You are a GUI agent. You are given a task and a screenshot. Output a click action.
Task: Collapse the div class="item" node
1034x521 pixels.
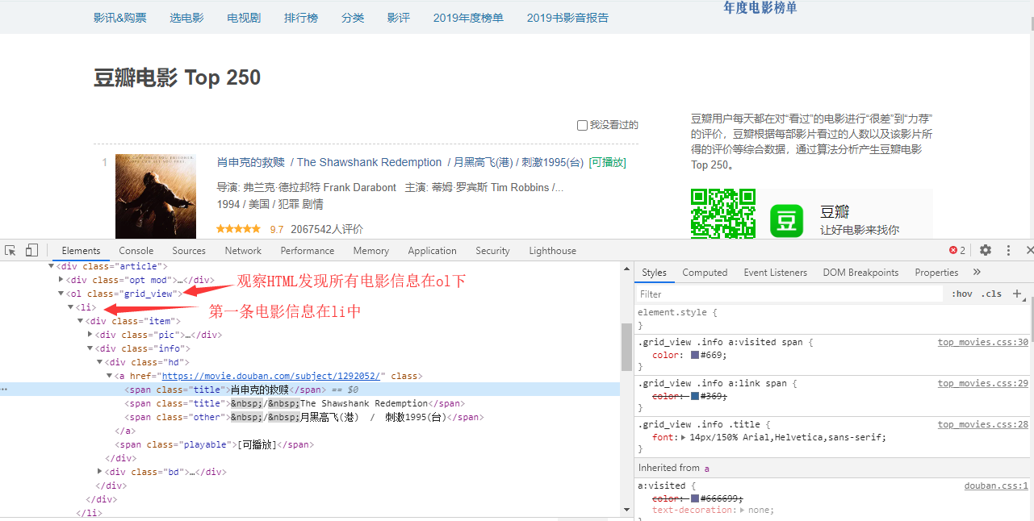tap(81, 321)
